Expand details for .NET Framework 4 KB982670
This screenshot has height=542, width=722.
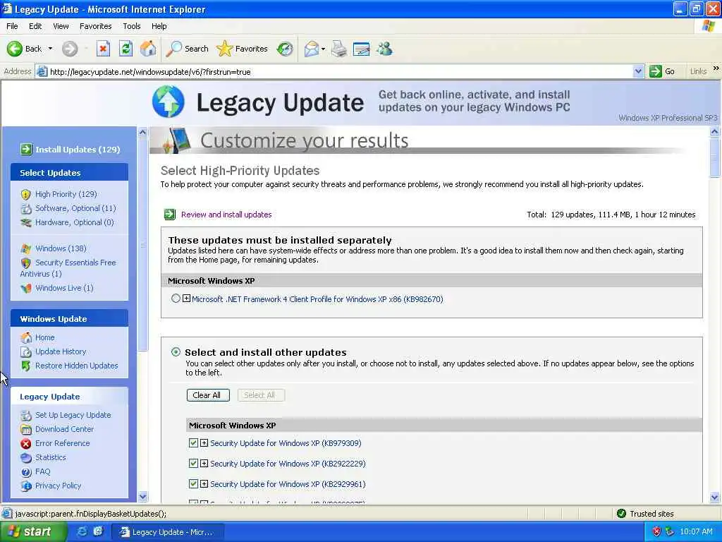tap(186, 299)
